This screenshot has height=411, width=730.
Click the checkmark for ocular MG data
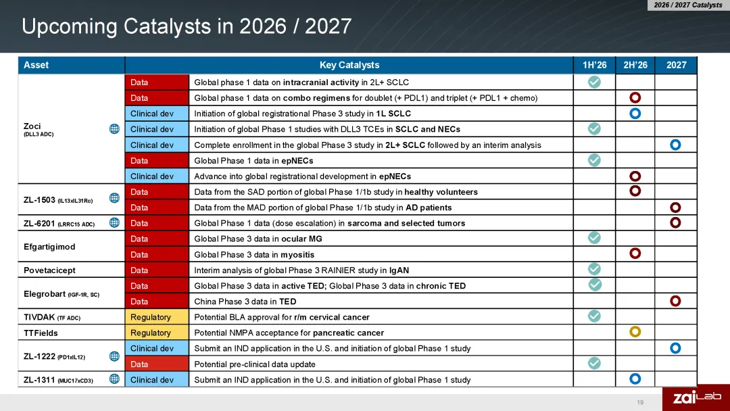(x=594, y=238)
